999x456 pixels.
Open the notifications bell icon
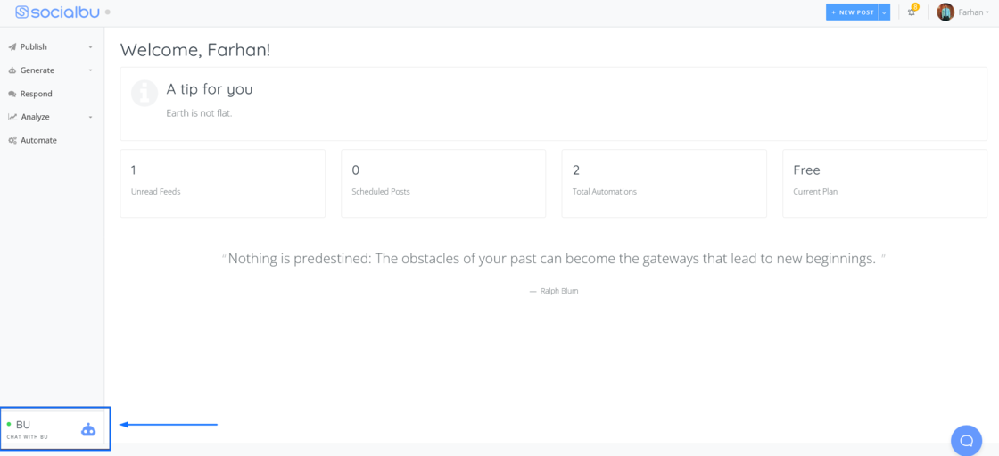[911, 12]
